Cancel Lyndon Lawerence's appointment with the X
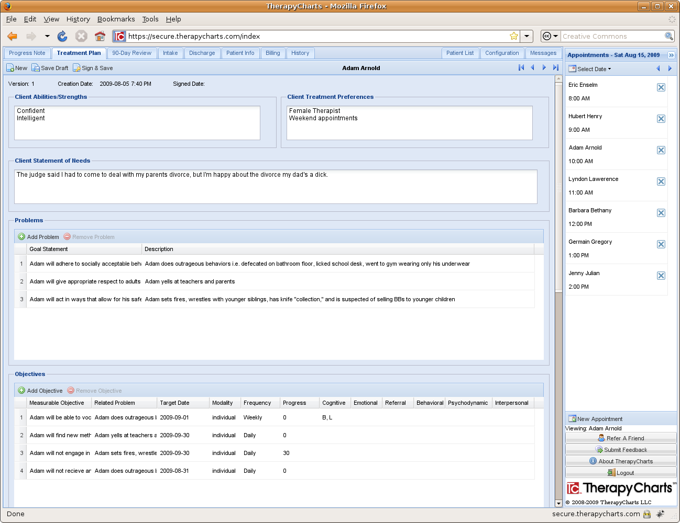This screenshot has height=523, width=680. tap(661, 181)
